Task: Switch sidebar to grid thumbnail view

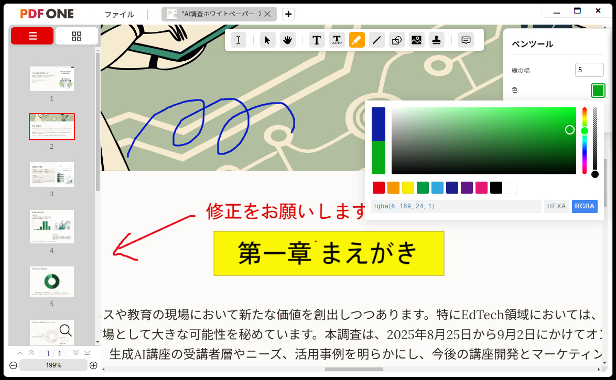Action: 77,36
